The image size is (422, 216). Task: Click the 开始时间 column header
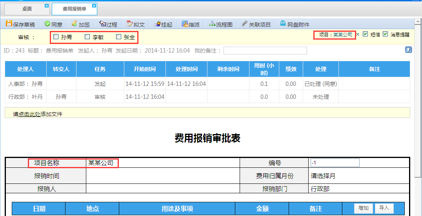click(145, 69)
